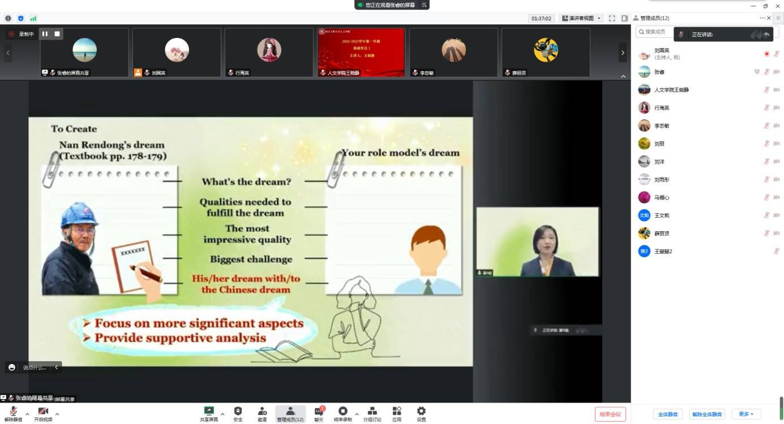Toggle 开启视频 camera button

coord(43,413)
